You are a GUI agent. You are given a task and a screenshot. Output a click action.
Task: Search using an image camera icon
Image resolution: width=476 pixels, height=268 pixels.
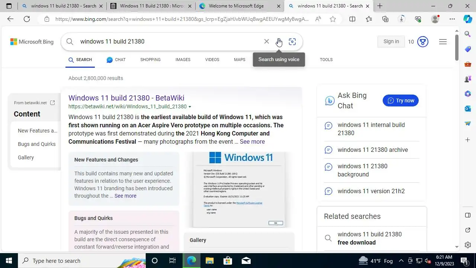pos(292,41)
